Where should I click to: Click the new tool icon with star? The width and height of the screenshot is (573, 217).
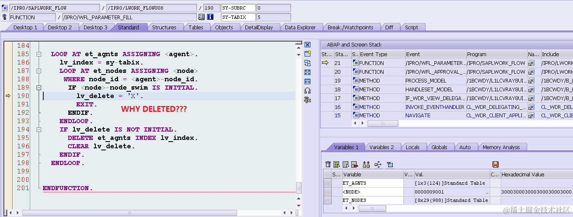(x=308, y=54)
